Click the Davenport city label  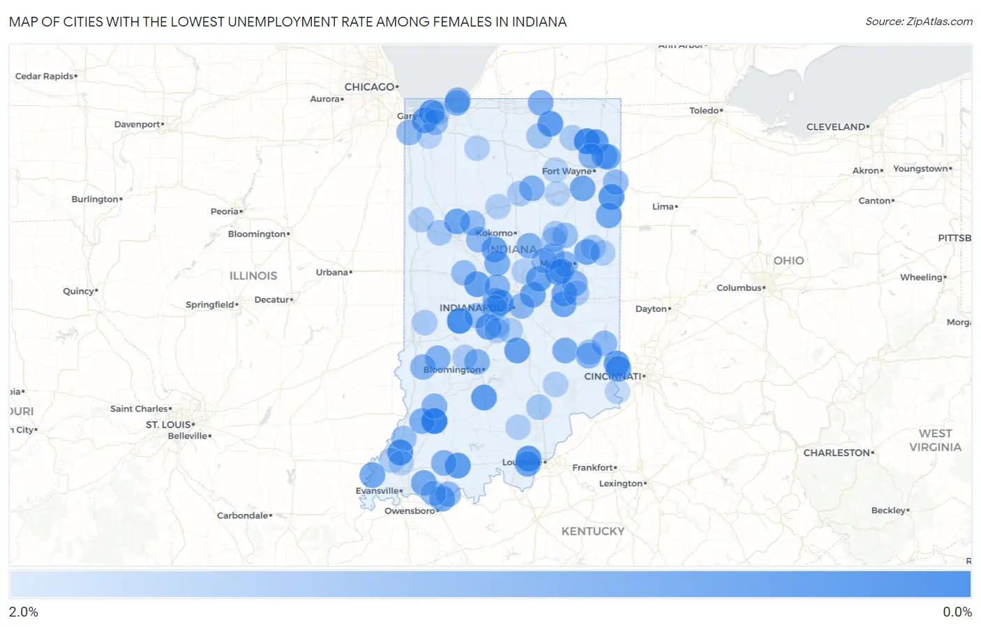tap(137, 124)
